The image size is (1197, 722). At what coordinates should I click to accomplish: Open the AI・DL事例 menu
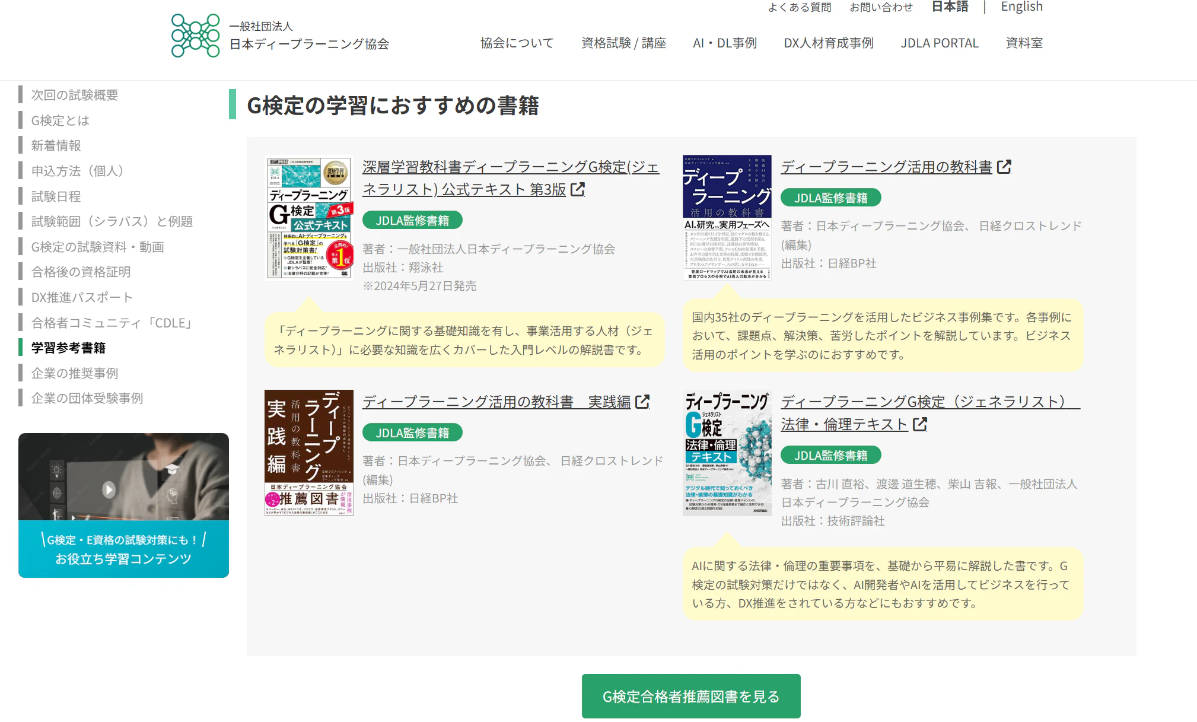pos(725,43)
